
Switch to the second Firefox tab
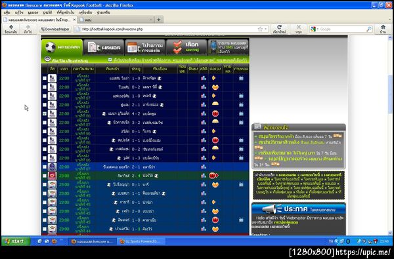[x=116, y=20]
